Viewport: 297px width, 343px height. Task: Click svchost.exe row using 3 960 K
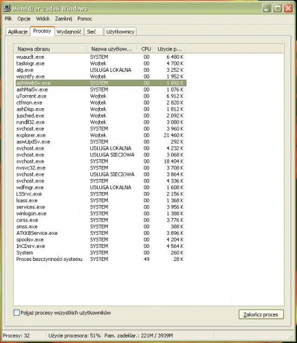click(x=100, y=129)
